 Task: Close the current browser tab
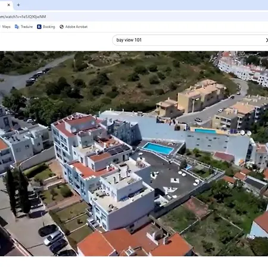[8, 5]
